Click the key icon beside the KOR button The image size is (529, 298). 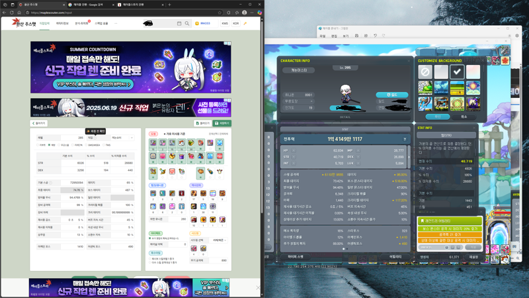[x=245, y=23]
